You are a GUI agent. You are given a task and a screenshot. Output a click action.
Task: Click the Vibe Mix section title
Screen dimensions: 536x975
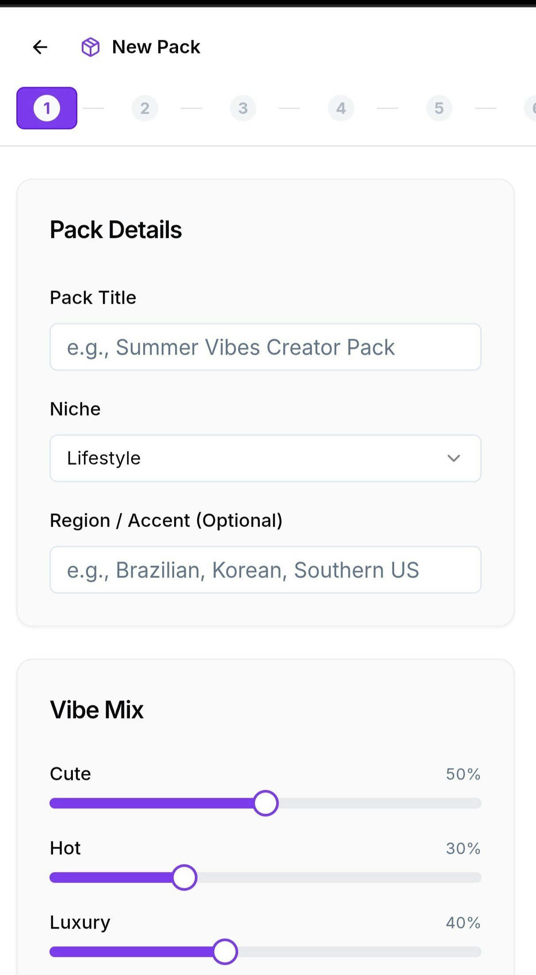pos(96,709)
